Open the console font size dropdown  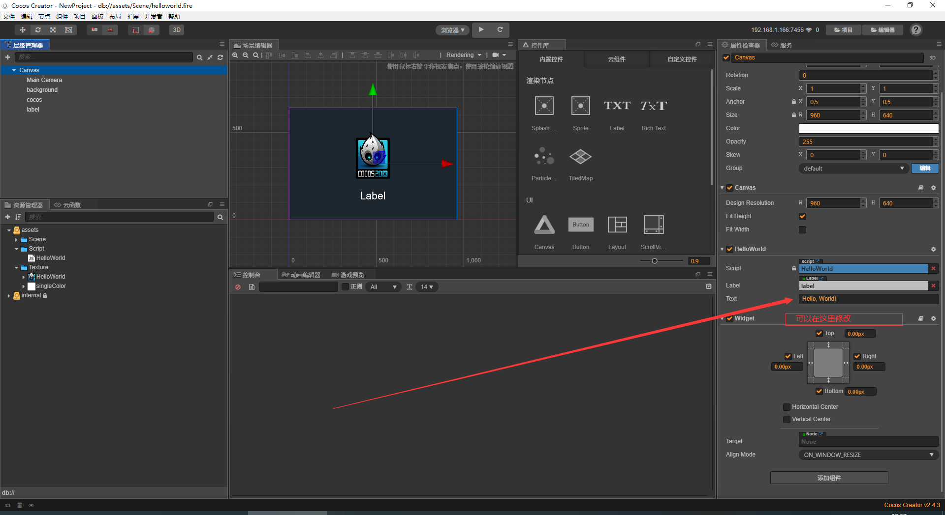pyautogui.click(x=427, y=287)
